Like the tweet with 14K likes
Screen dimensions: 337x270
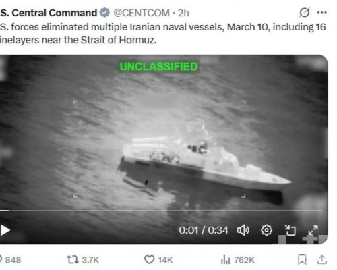158,260
